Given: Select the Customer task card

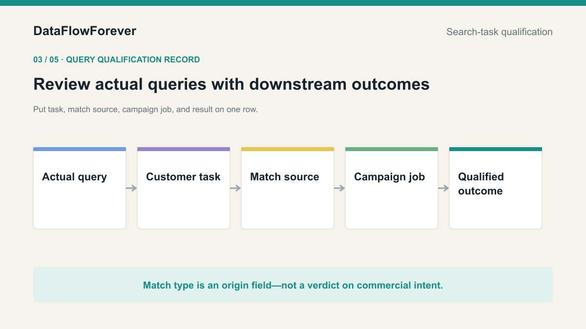Looking at the screenshot, I should tap(184, 188).
